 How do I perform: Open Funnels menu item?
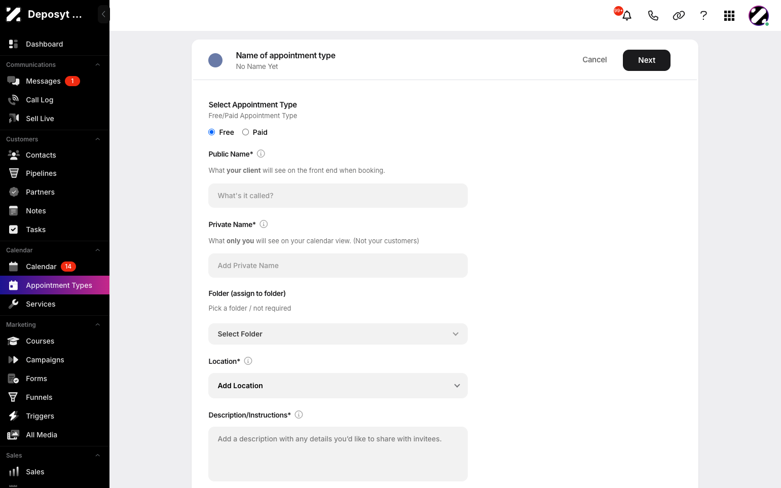55,397
